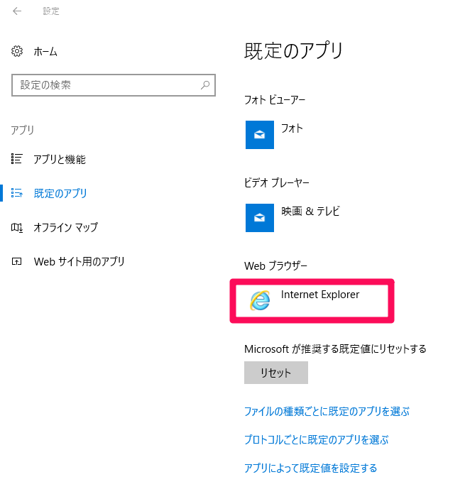
Task: Click the Web サイト用のアプリ icon
Action: click(x=16, y=262)
